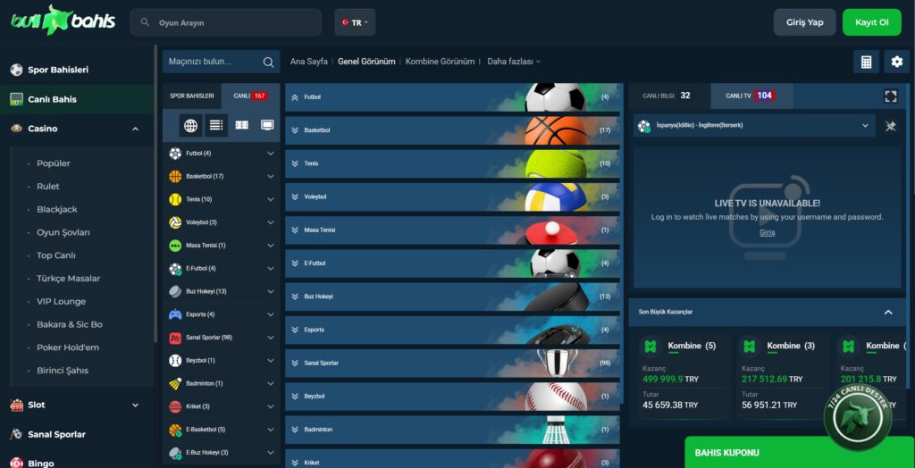Click the Canlı Bahis sidebar icon
This screenshot has width=915, height=468.
tap(16, 99)
